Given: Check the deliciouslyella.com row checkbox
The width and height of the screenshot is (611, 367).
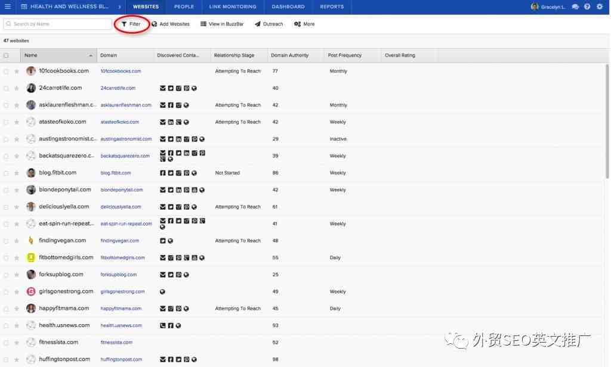Looking at the screenshot, I should point(6,207).
